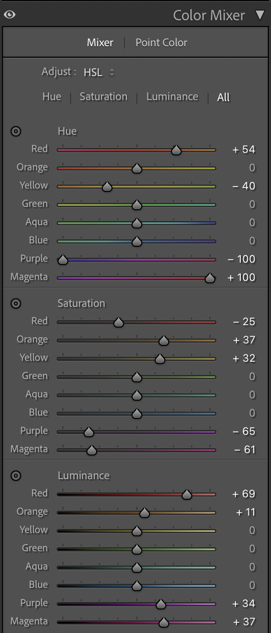Click the Magenta luminance value +37
The height and width of the screenshot is (633, 271).
coord(244,622)
